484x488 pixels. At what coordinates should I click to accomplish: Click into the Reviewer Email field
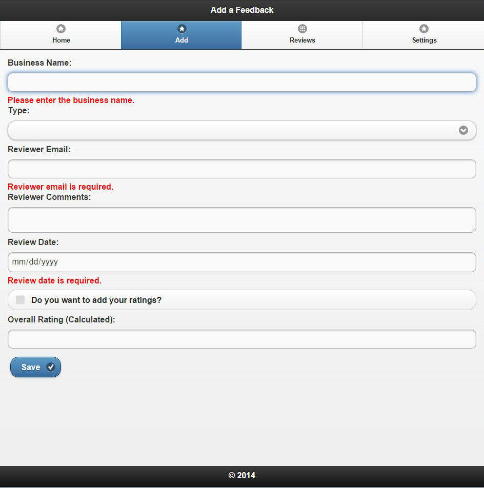(241, 169)
